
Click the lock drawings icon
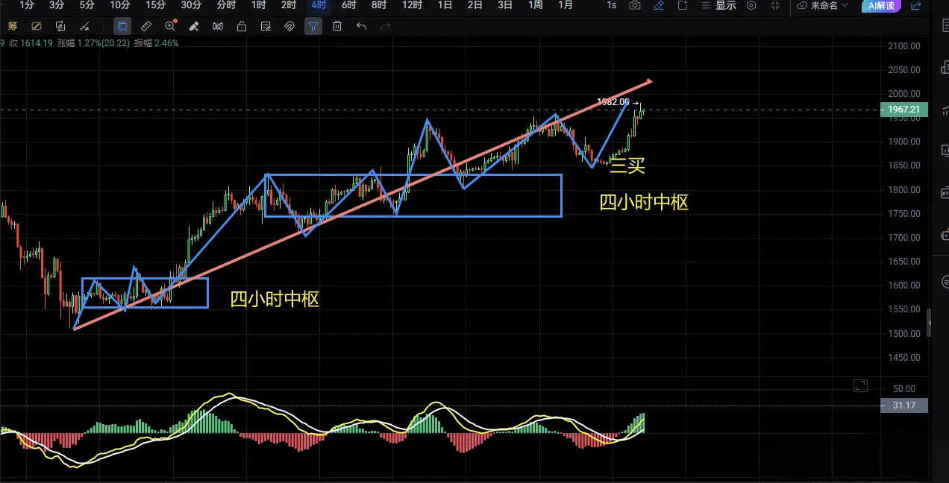(242, 26)
